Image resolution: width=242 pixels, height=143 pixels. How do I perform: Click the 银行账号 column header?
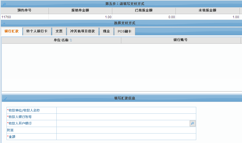tap(180, 40)
